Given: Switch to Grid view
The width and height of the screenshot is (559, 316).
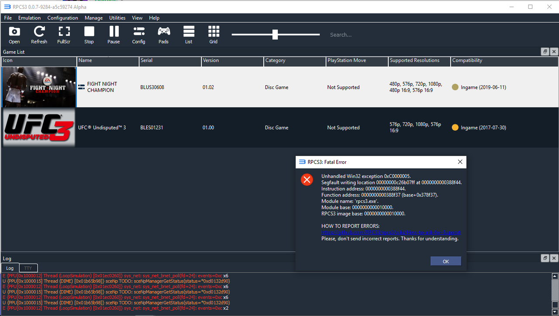Looking at the screenshot, I should tap(214, 35).
